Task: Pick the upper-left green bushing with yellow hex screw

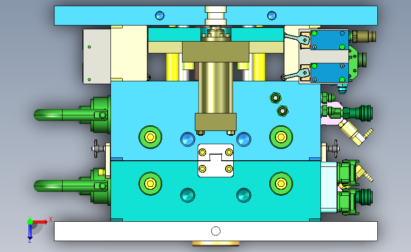Action: tap(150, 137)
